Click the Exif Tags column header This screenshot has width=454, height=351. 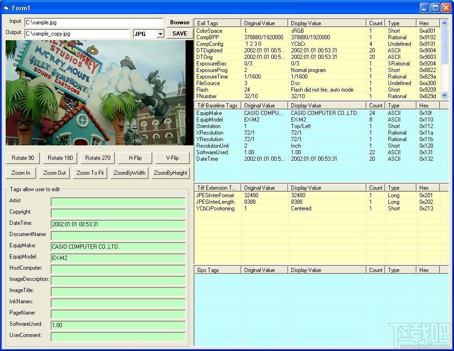click(218, 23)
